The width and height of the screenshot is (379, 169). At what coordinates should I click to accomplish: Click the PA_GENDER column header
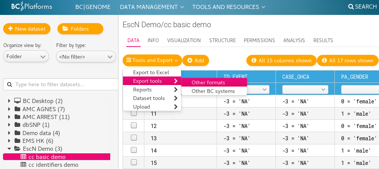pos(357,77)
